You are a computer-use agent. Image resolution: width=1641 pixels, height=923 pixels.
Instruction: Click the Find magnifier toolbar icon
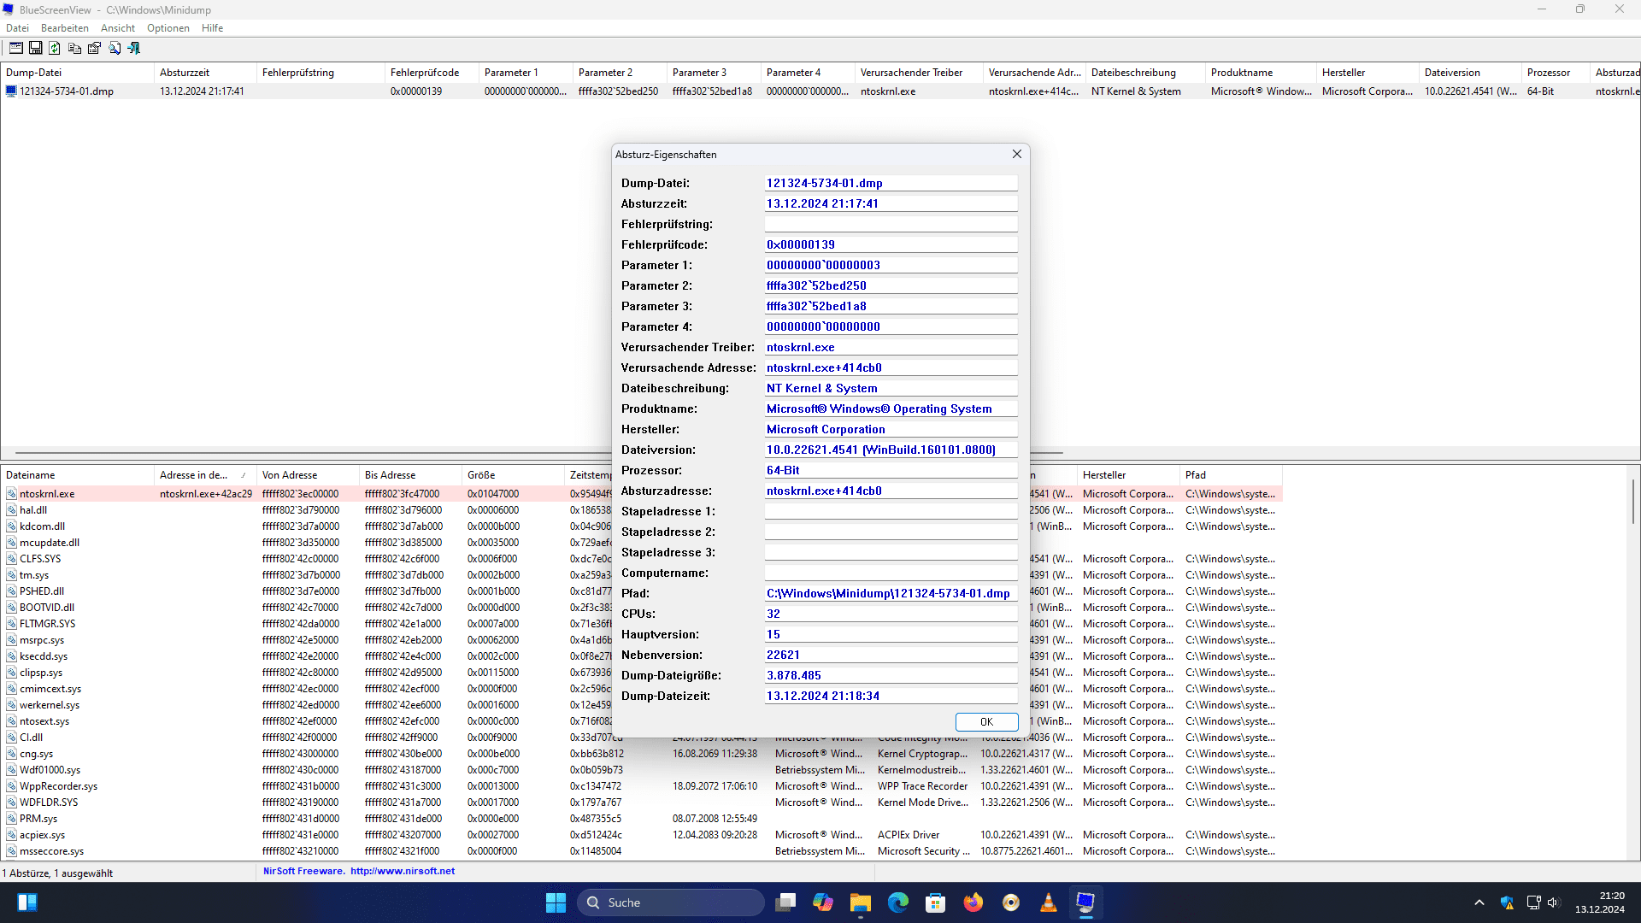click(x=115, y=49)
